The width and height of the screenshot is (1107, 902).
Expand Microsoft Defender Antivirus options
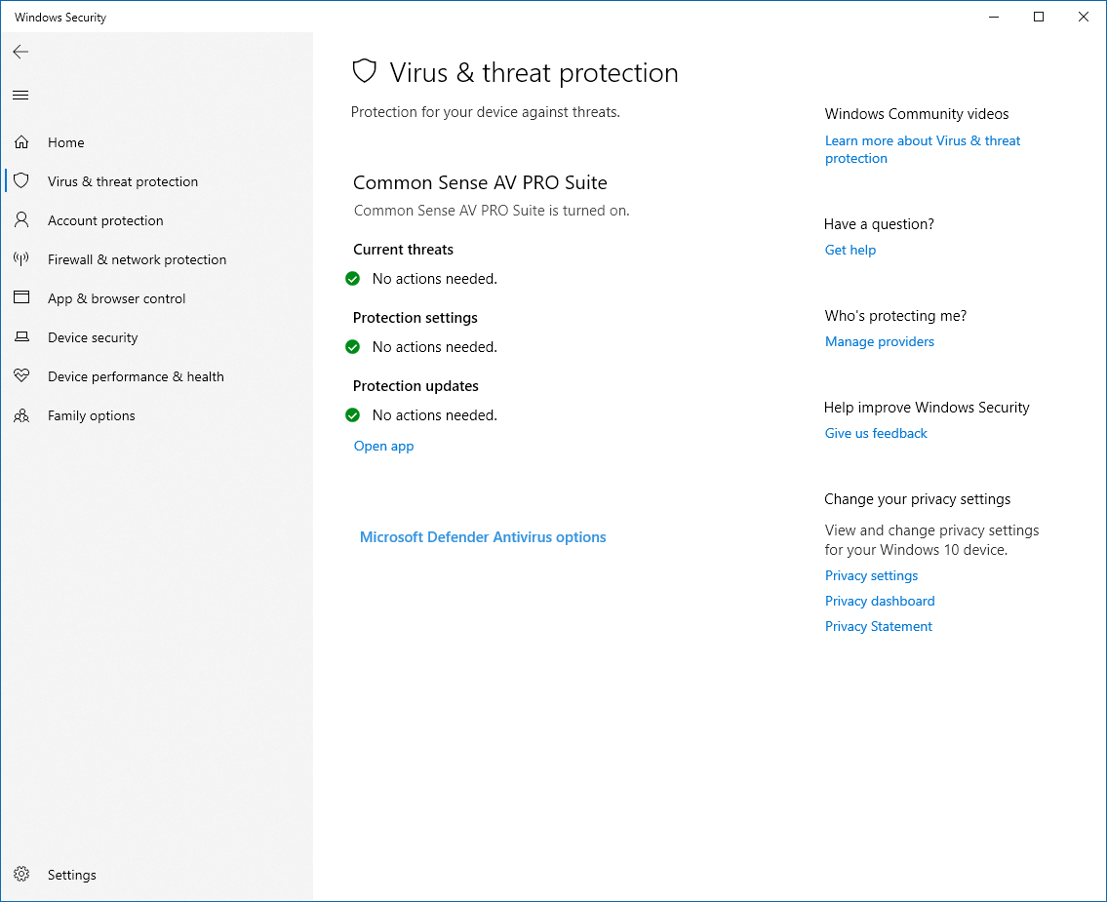(483, 537)
